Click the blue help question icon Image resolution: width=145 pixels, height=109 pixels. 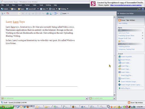[x=143, y=9]
